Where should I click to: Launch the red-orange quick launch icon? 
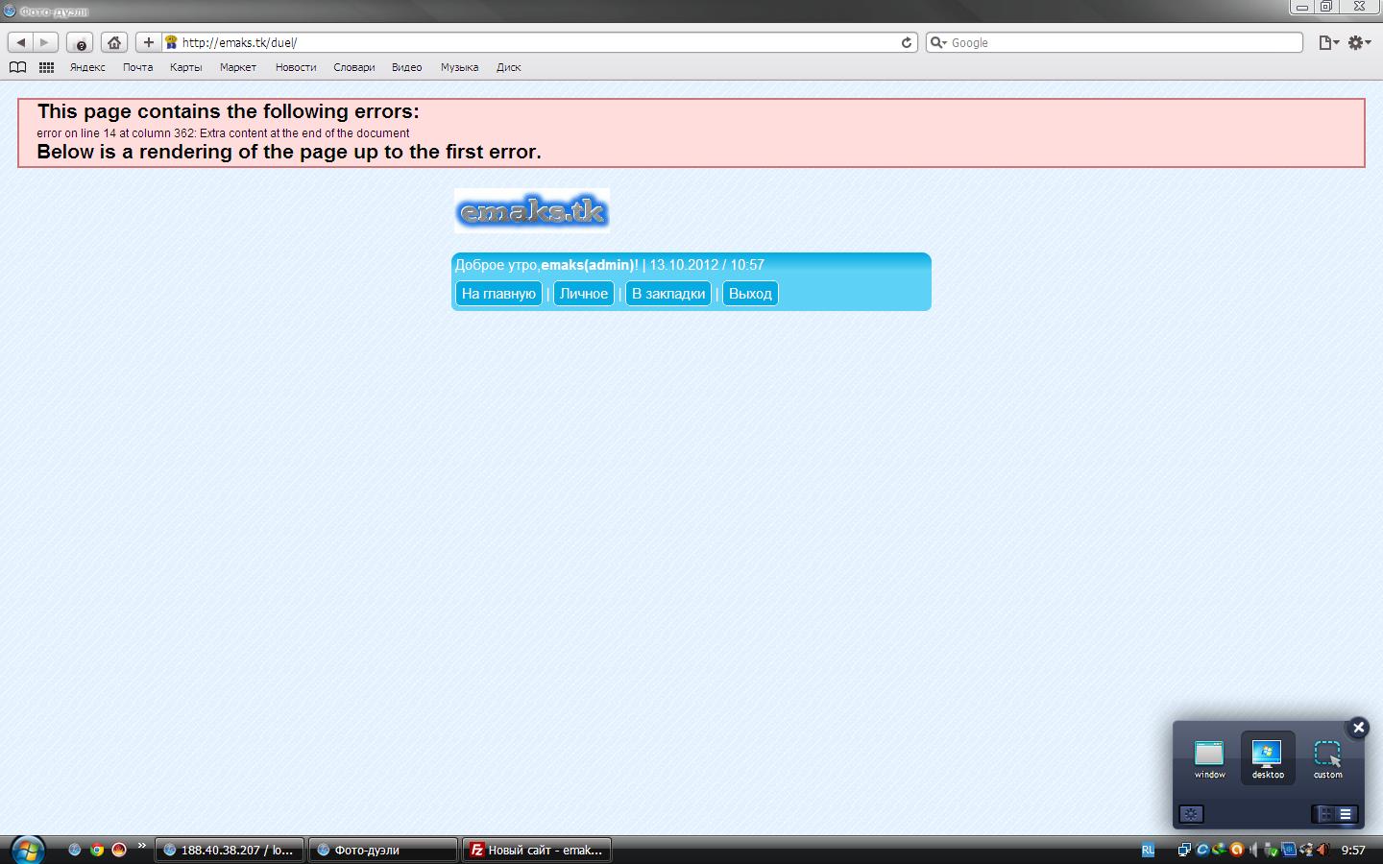click(119, 850)
